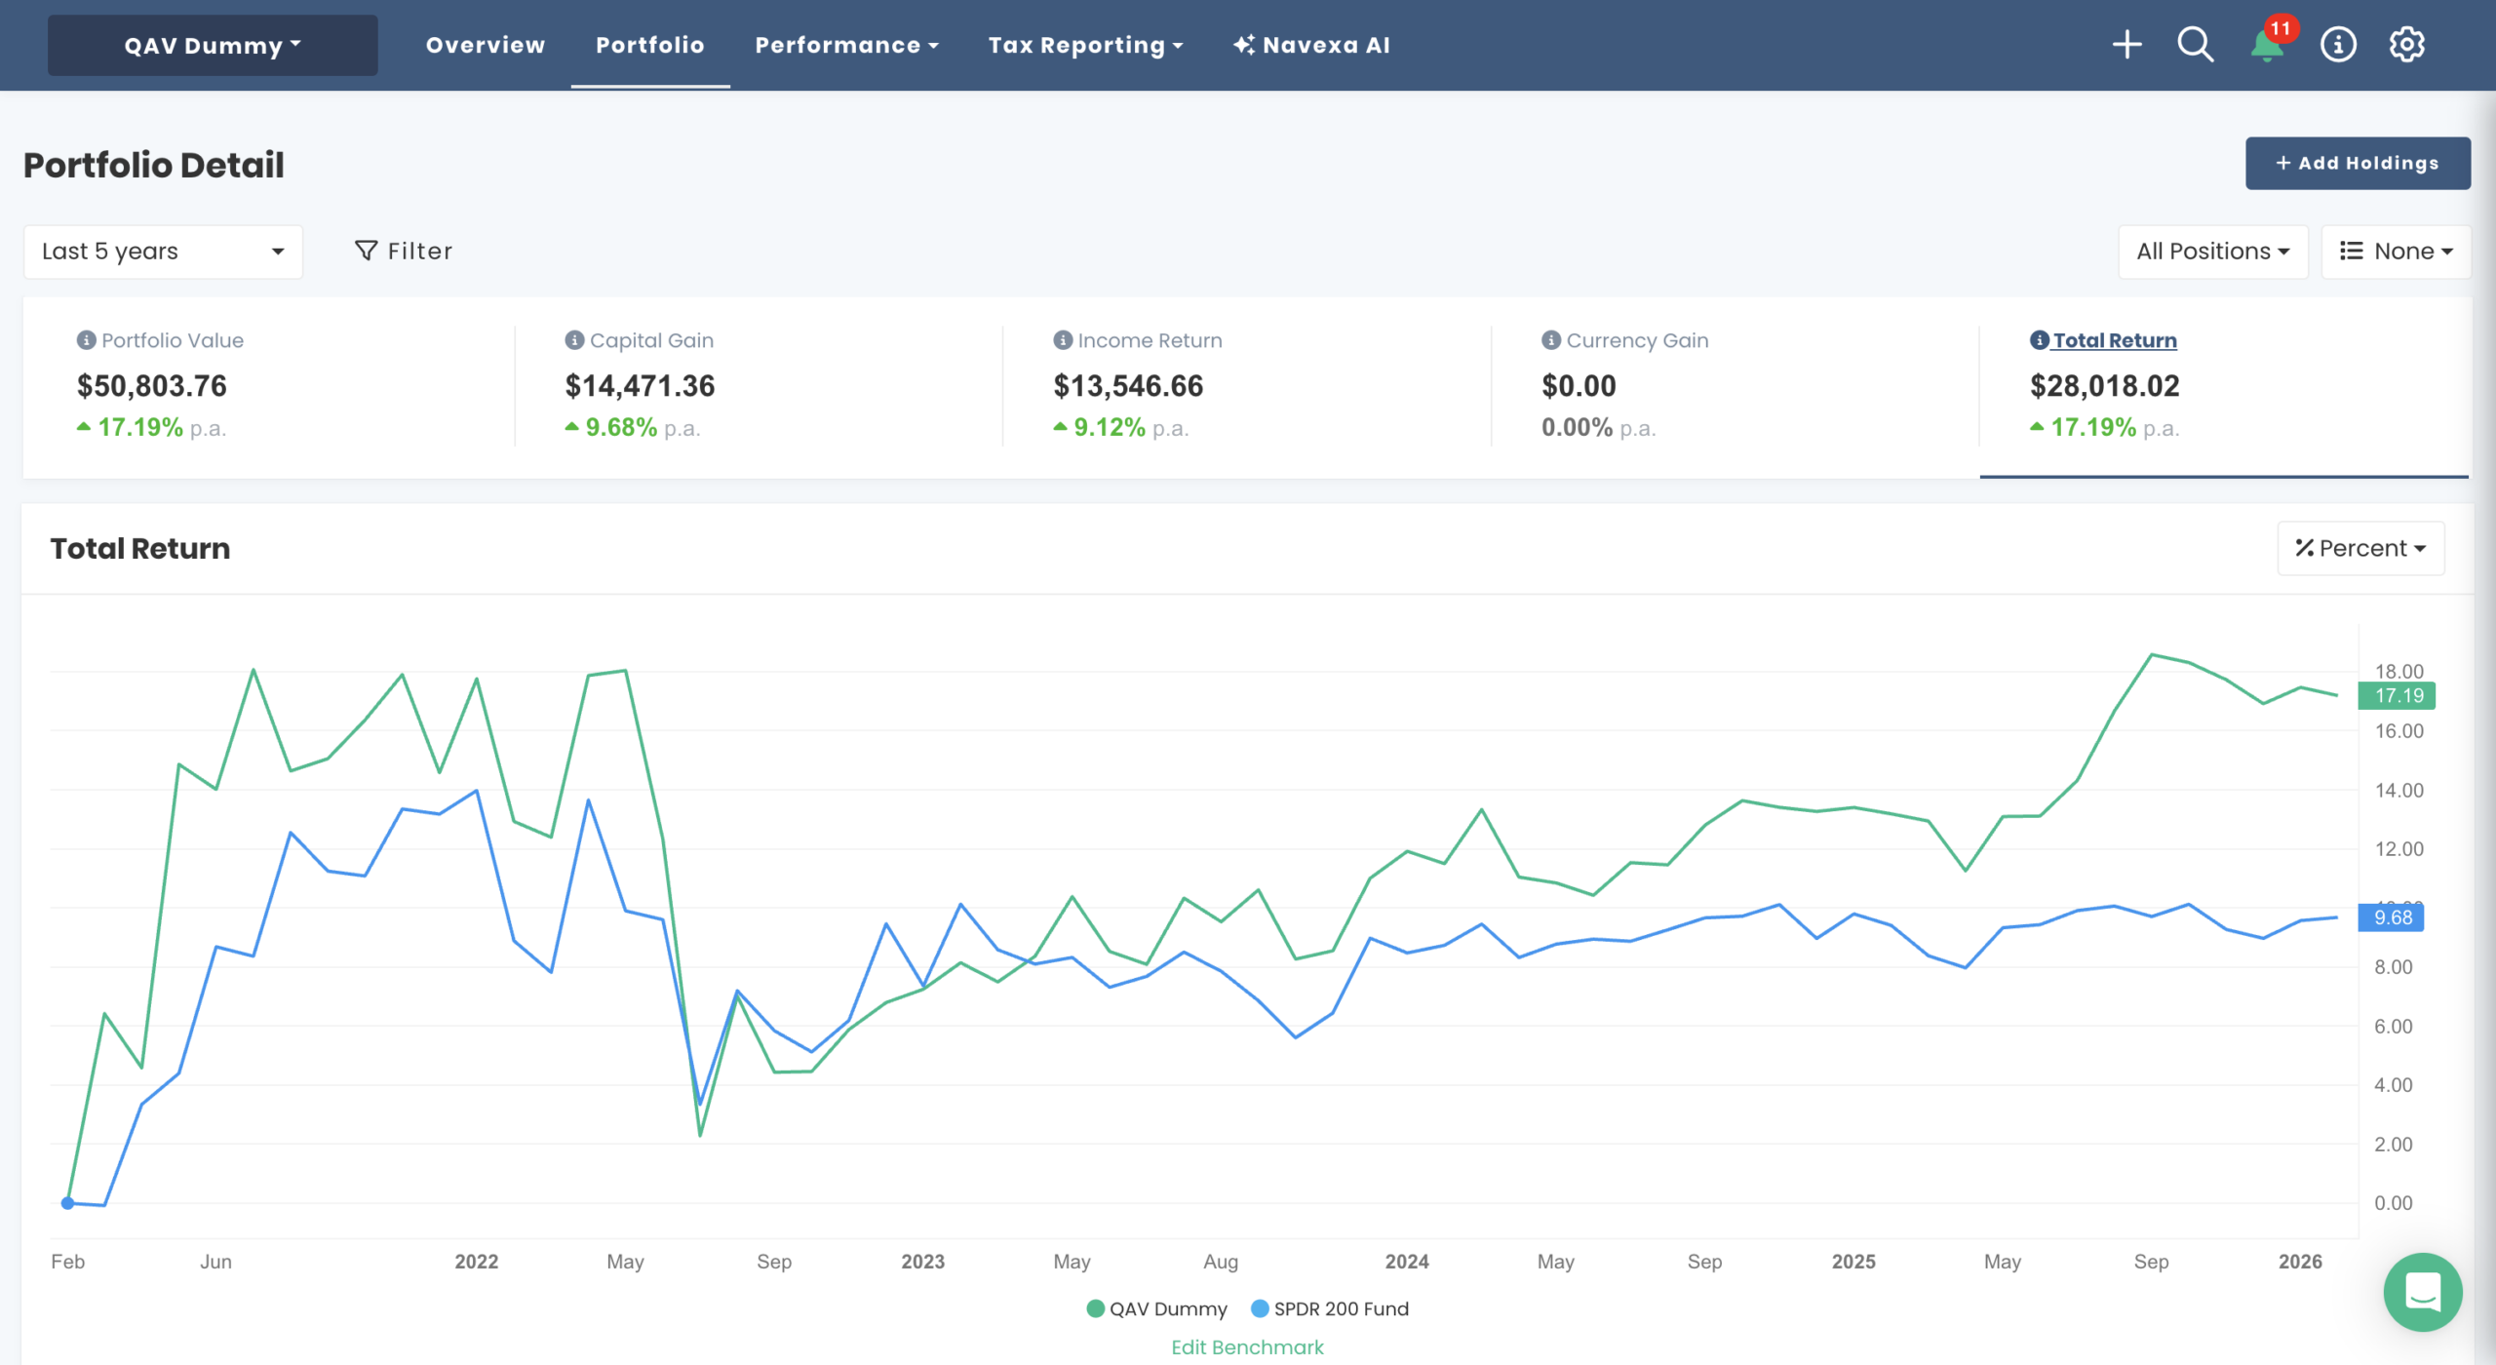2496x1365 pixels.
Task: Expand the All Positions dropdown
Action: coord(2212,251)
